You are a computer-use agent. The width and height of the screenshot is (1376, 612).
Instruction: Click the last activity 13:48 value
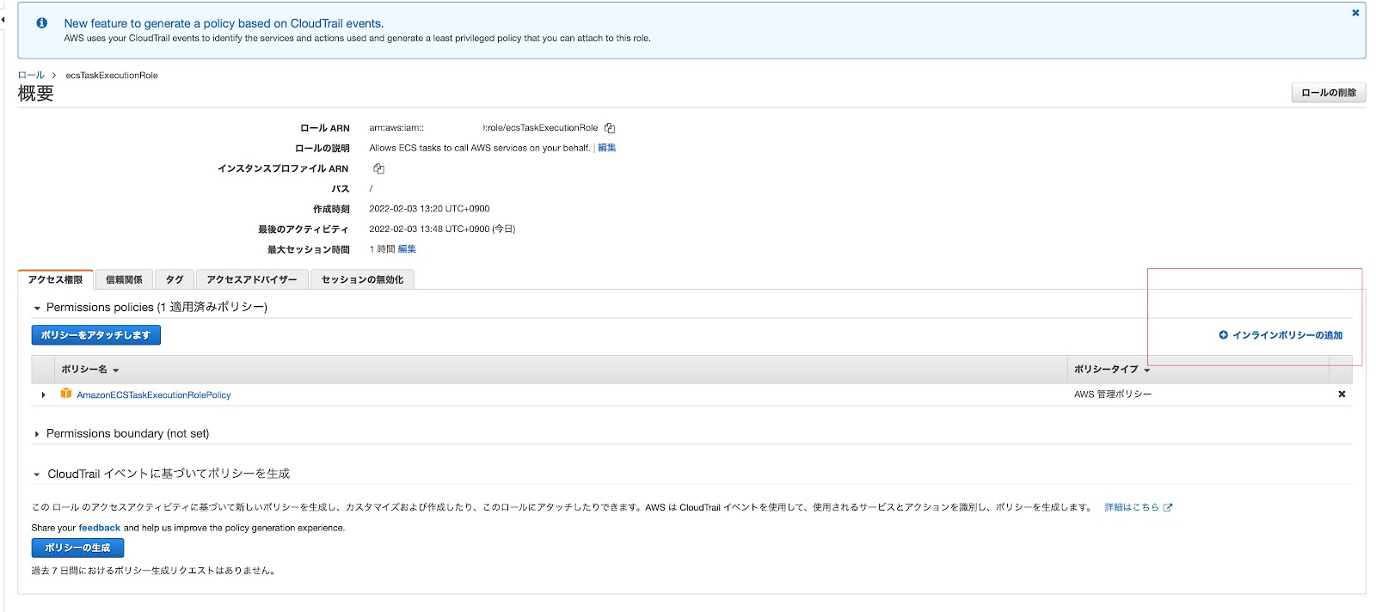pyautogui.click(x=442, y=229)
